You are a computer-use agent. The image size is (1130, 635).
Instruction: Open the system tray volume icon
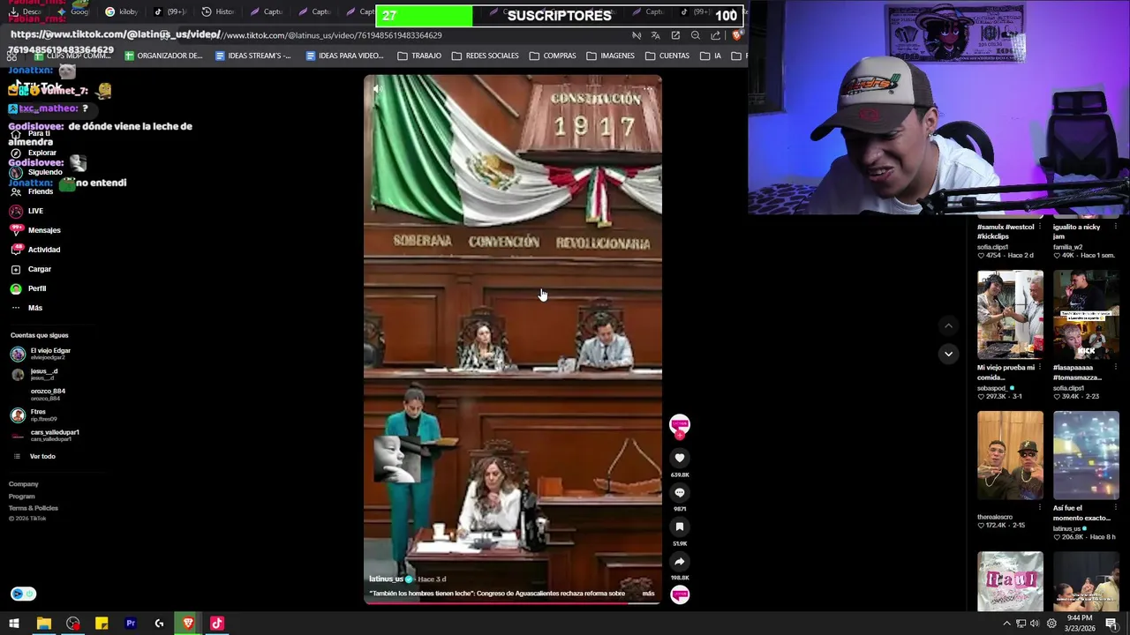tap(1035, 624)
